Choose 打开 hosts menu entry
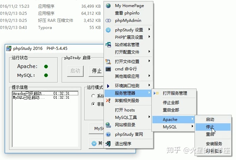236x160 pixels. (x=128, y=110)
